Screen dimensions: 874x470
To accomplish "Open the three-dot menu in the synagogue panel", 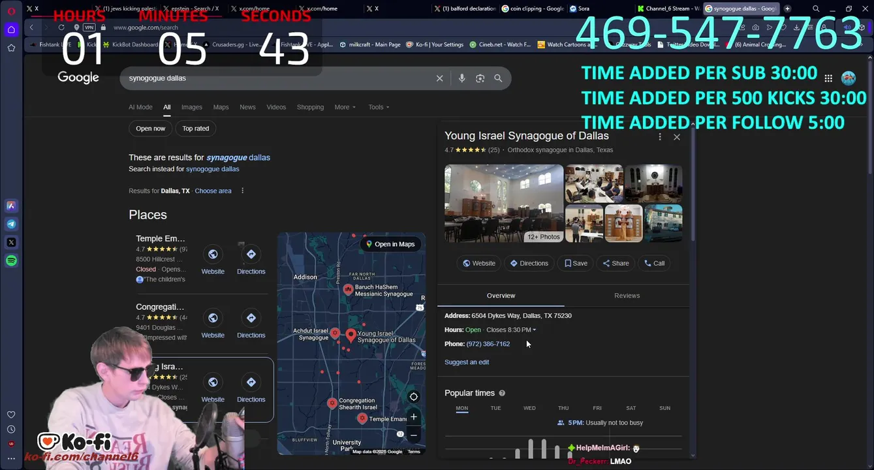I will (660, 137).
